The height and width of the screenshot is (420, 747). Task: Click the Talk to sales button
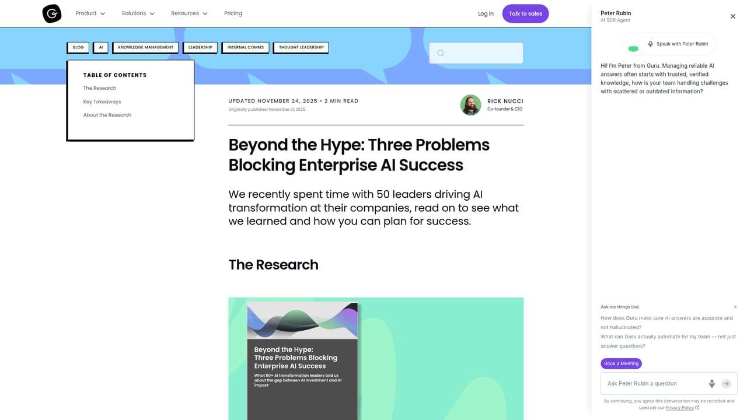tap(525, 13)
